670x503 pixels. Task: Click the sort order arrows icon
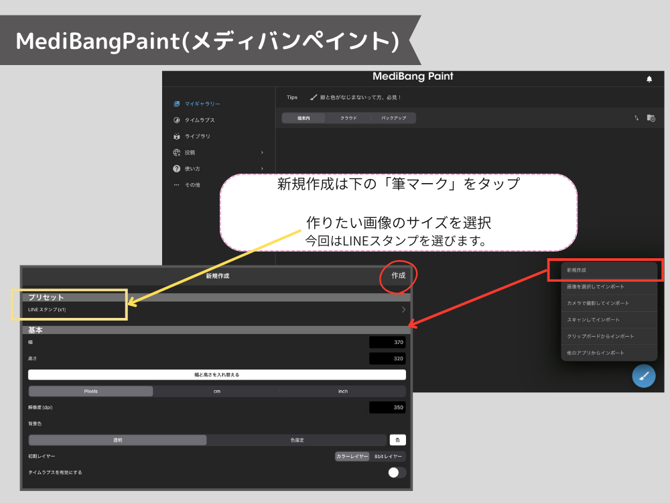636,118
